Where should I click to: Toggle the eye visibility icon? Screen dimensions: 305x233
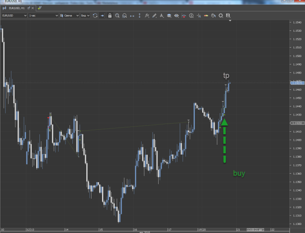(x=176, y=15)
